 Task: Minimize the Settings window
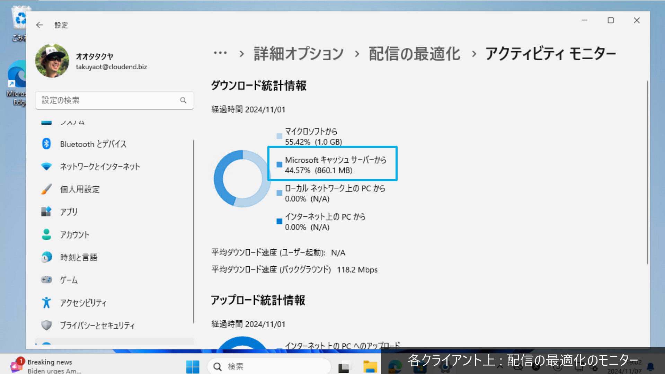[x=585, y=20]
